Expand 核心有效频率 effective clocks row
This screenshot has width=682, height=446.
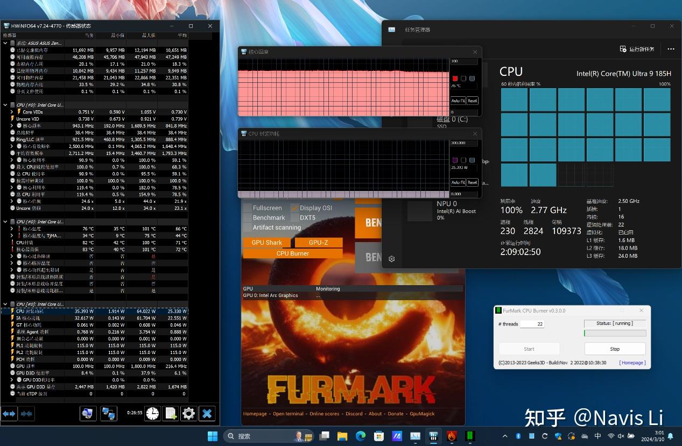pos(12,146)
